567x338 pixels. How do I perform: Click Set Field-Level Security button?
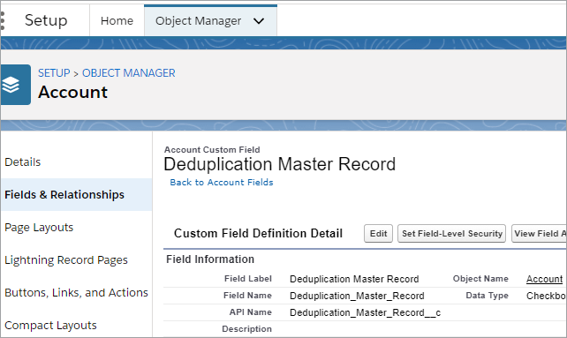coord(451,234)
